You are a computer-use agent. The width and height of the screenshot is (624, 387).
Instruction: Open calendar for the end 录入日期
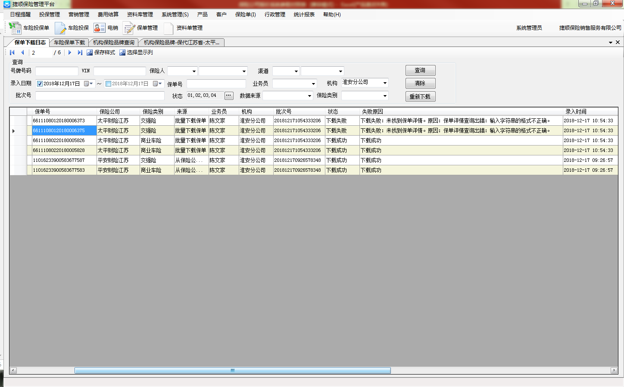tap(157, 84)
